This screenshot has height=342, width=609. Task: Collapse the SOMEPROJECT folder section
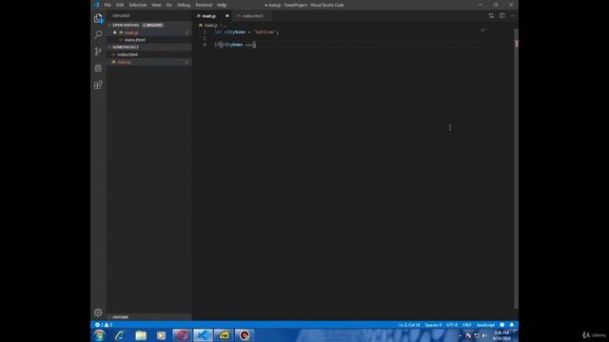pyautogui.click(x=149, y=47)
